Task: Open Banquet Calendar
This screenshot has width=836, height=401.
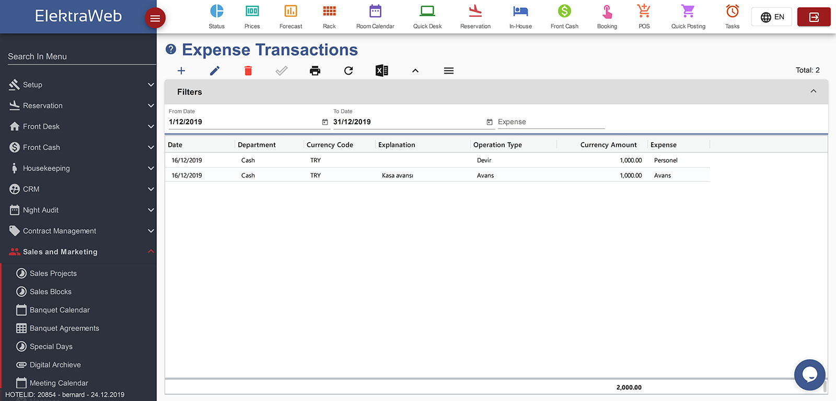Action: click(60, 310)
